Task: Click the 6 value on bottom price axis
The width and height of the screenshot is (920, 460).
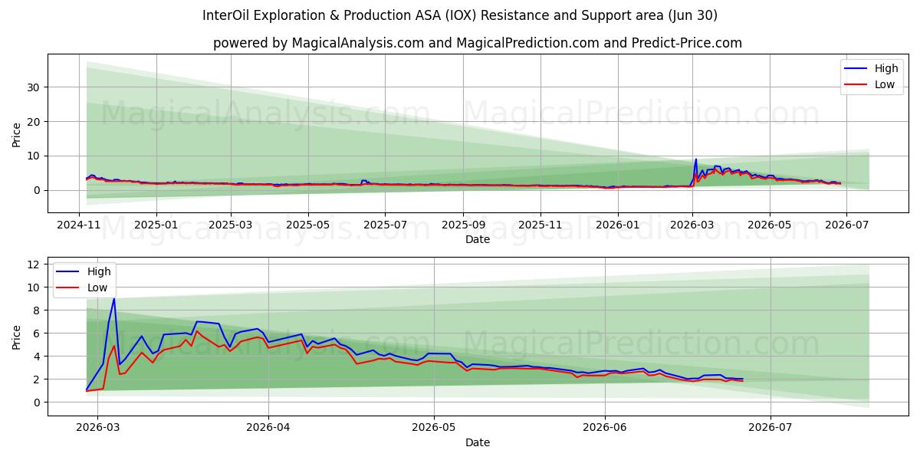Action: 38,333
